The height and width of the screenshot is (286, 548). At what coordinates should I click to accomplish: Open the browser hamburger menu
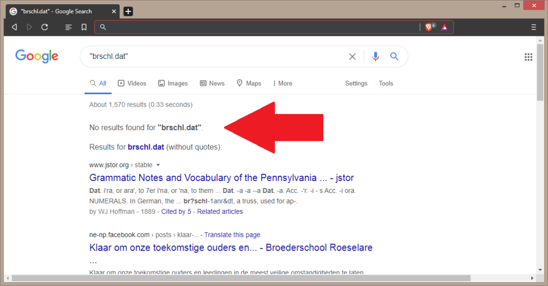(534, 27)
